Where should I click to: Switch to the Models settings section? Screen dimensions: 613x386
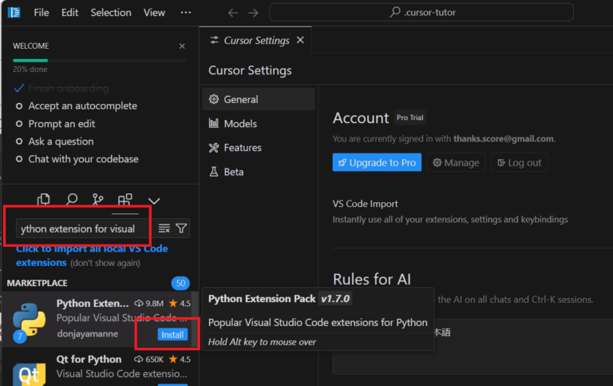point(240,124)
